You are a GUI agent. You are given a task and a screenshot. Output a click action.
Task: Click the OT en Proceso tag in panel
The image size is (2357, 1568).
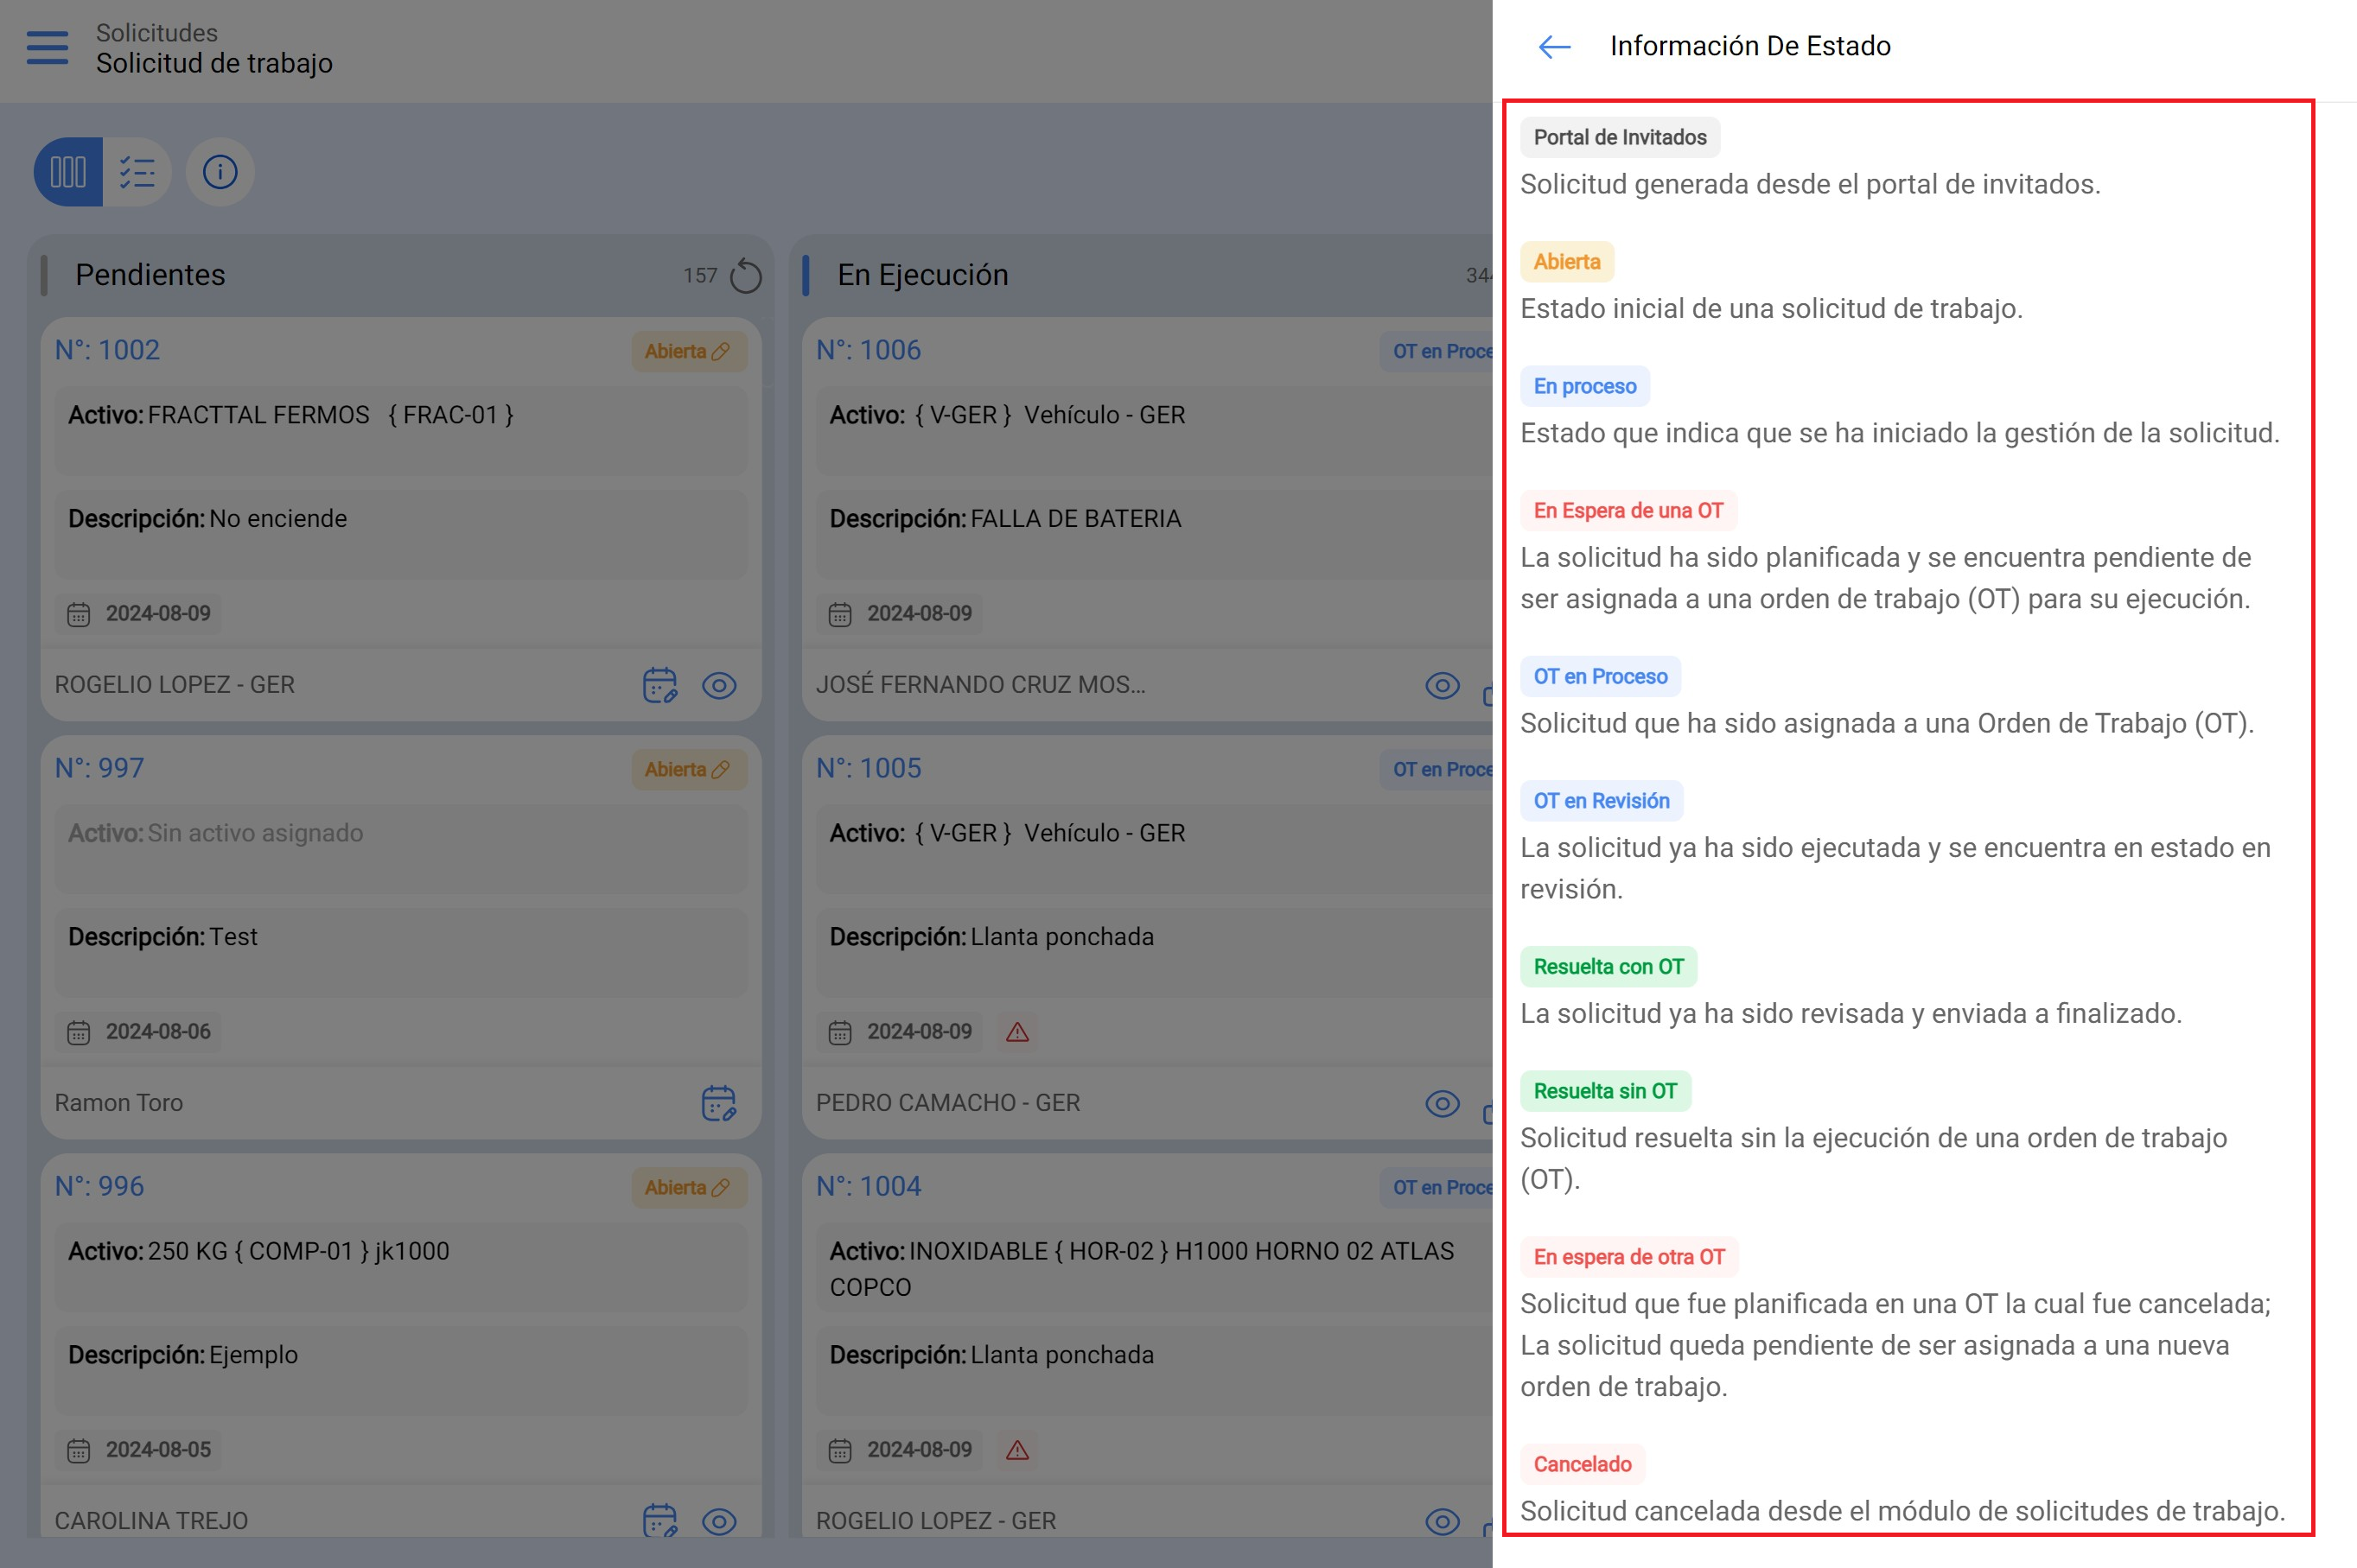coord(1601,676)
